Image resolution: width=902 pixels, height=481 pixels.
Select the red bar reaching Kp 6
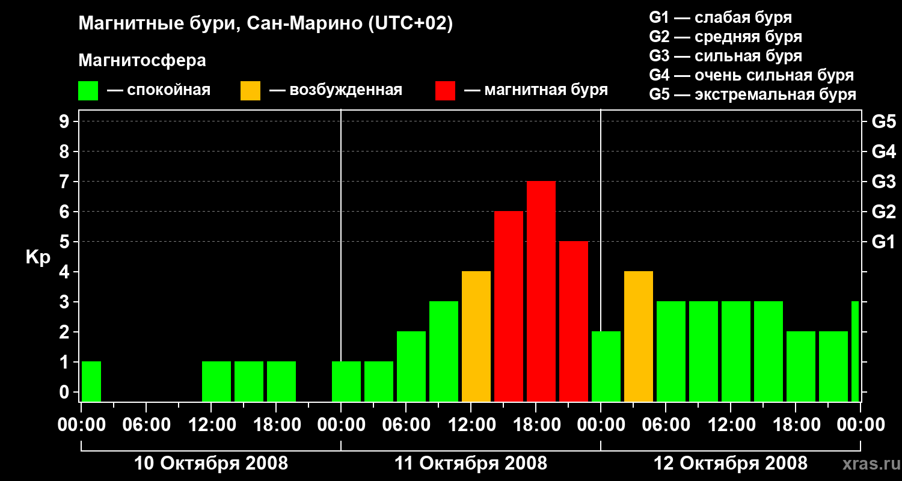pos(509,307)
